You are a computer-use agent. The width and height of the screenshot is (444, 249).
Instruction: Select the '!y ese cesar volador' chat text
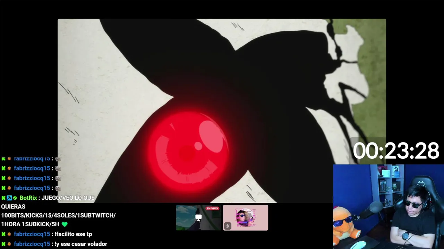[81, 244]
